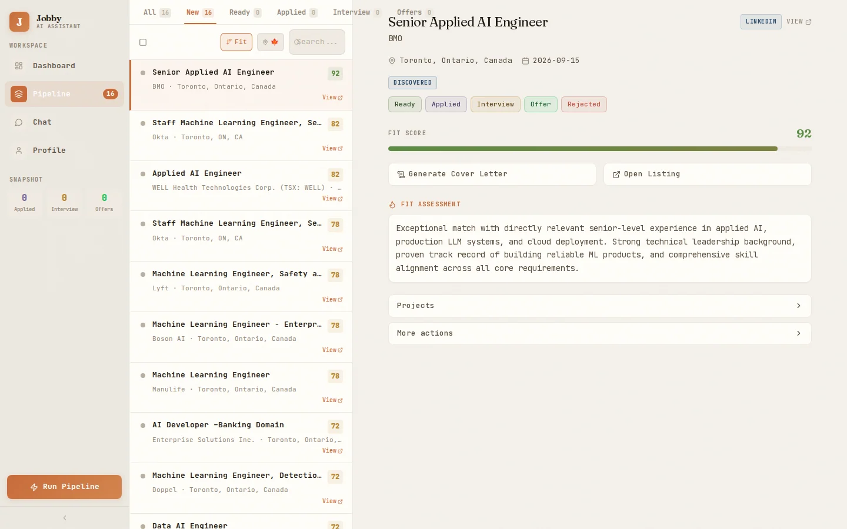Click the Offers snapshot card
Image resolution: width=847 pixels, height=529 pixels.
[x=104, y=202]
